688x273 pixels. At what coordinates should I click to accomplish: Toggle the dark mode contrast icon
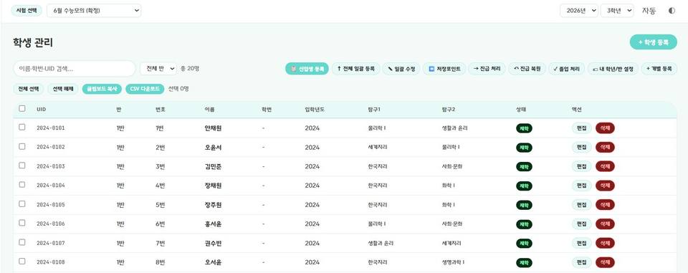(672, 11)
